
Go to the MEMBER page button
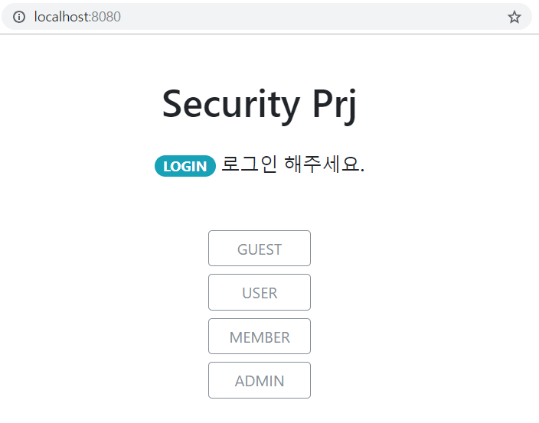point(260,337)
